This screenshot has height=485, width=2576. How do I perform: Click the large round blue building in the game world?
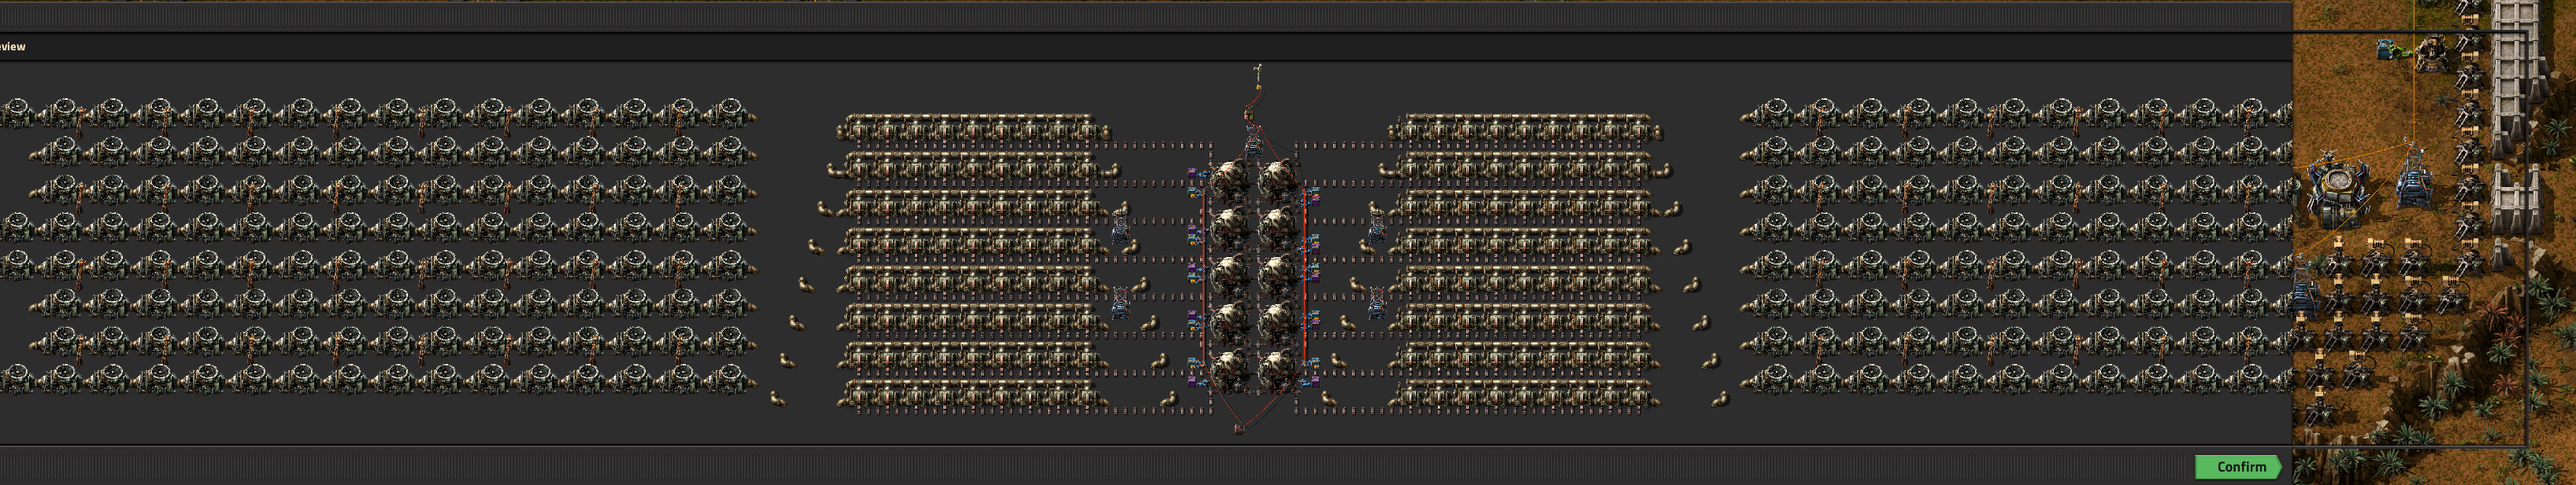point(2337,189)
